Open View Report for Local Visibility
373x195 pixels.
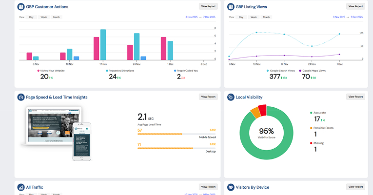355,97
